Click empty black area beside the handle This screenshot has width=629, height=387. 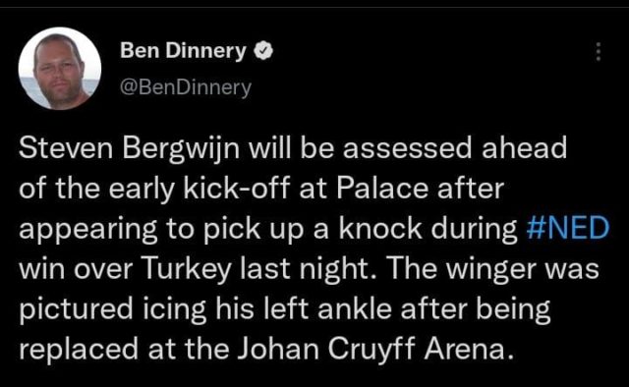tap(401, 87)
